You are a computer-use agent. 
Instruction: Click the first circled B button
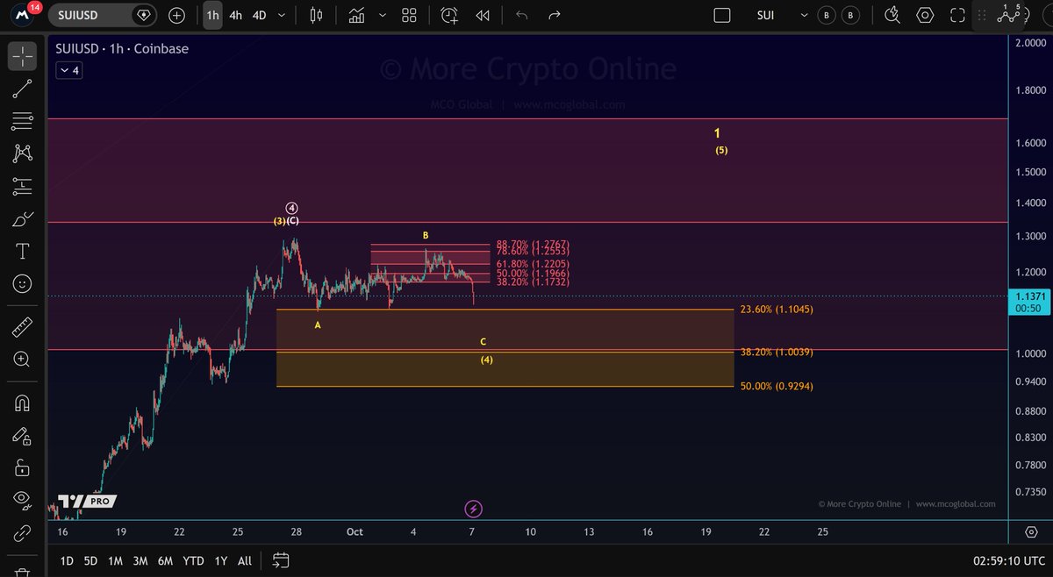click(826, 15)
